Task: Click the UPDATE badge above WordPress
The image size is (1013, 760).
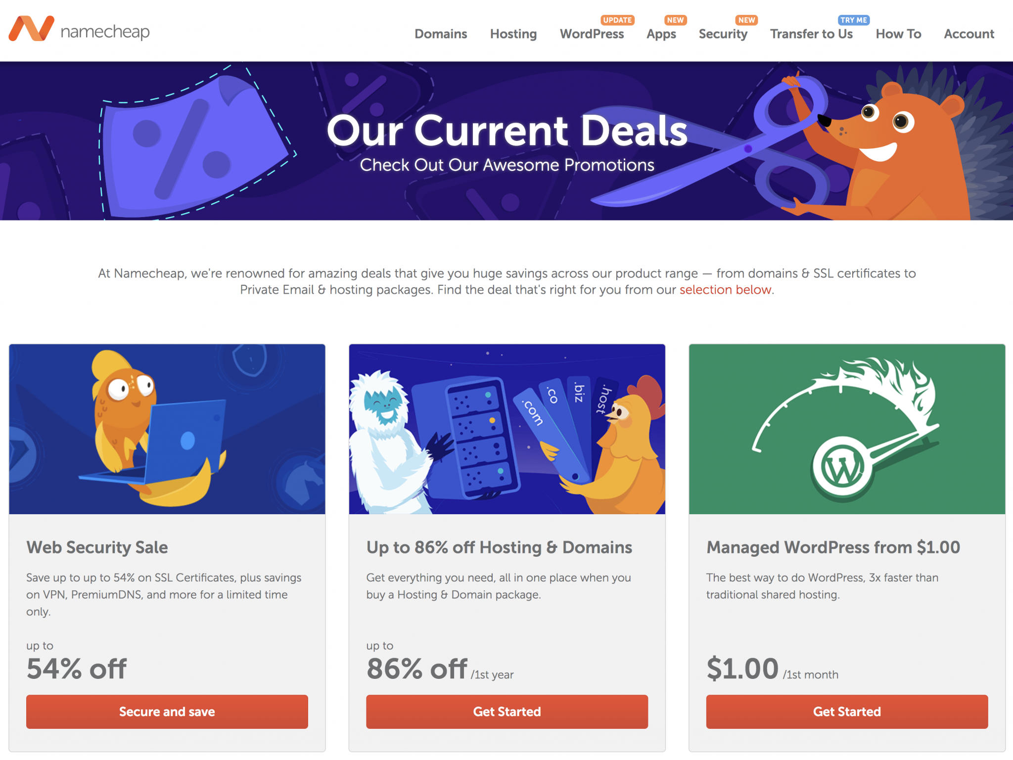Action: coord(617,20)
